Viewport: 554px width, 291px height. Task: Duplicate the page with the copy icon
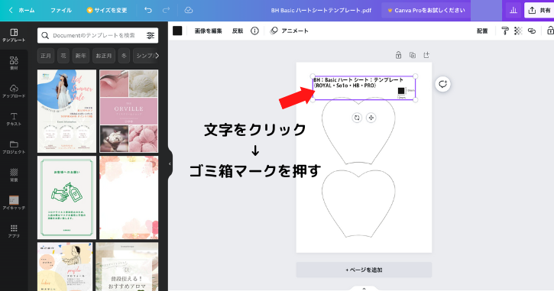(413, 55)
